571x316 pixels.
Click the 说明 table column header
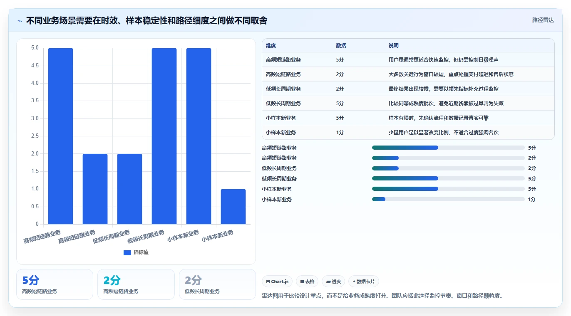(394, 46)
